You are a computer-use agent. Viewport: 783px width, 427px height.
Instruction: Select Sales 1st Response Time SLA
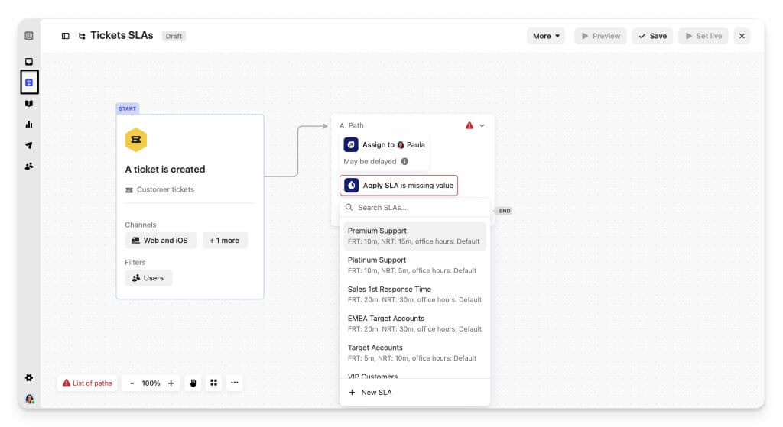414,294
